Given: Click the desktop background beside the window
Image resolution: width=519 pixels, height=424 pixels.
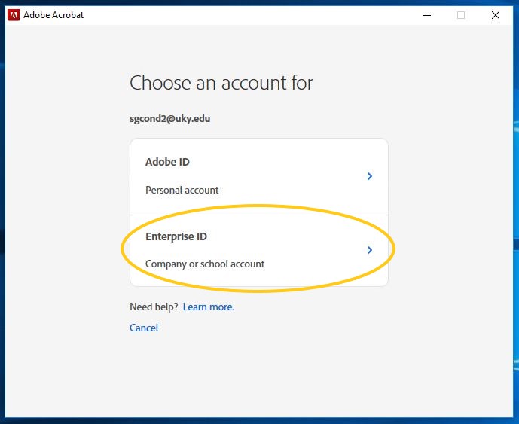Looking at the screenshot, I should click(516, 199).
